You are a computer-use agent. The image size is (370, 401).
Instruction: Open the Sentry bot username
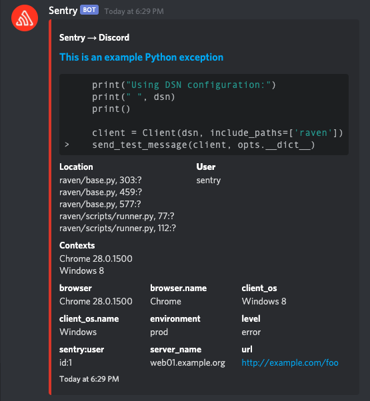click(63, 11)
